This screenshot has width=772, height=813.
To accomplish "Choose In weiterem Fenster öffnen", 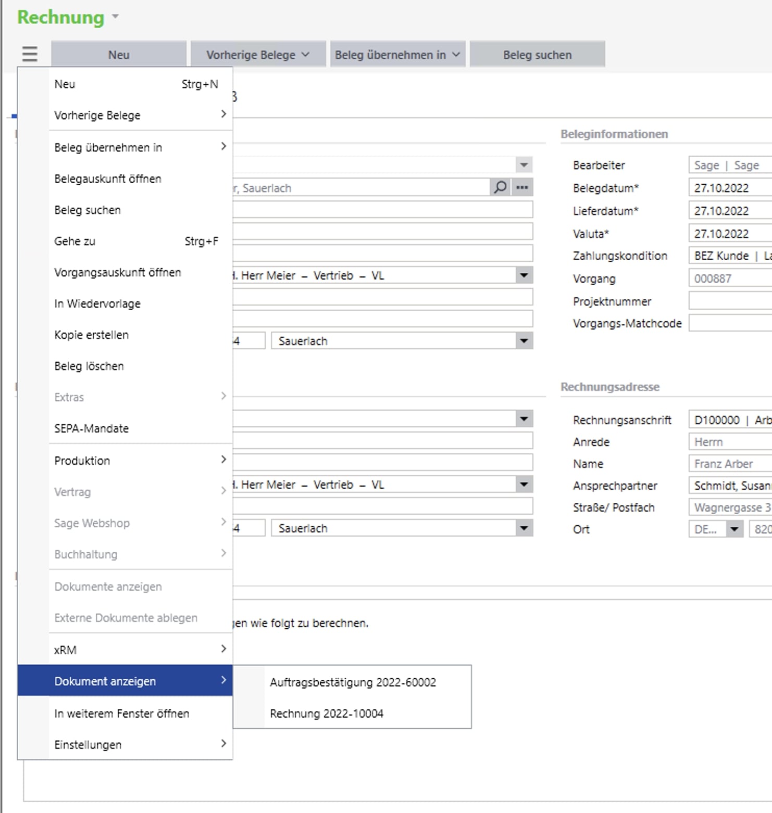I will (122, 714).
